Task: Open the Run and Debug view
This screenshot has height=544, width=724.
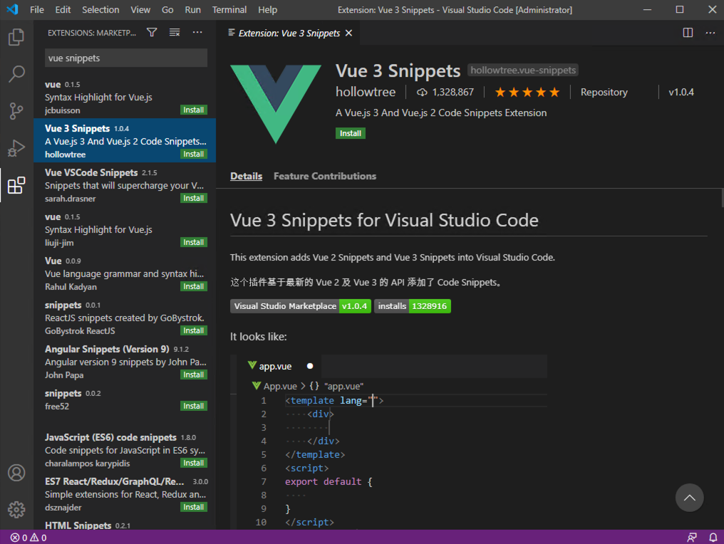Action: coord(16,147)
